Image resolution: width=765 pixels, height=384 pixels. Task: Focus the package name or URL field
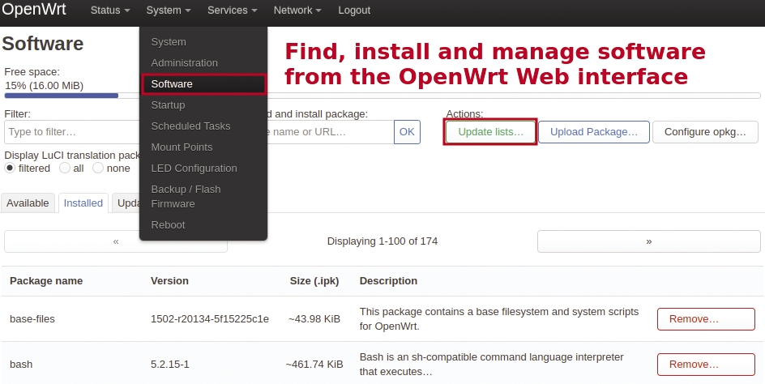[331, 132]
